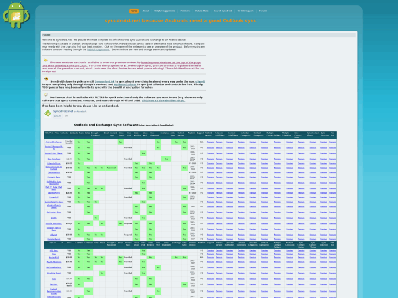
Task: Open DesktopMirror table link
Action: [54, 193]
